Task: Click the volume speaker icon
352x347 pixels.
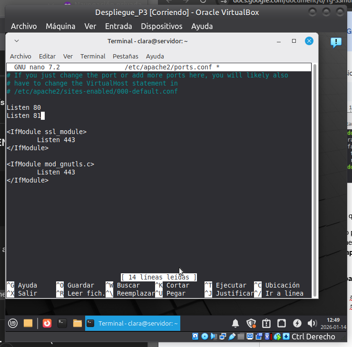Action: (312, 324)
